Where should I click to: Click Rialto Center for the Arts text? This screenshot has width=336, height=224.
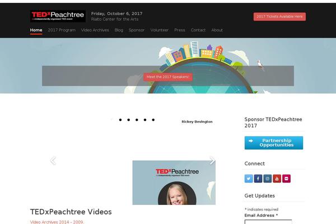(115, 19)
